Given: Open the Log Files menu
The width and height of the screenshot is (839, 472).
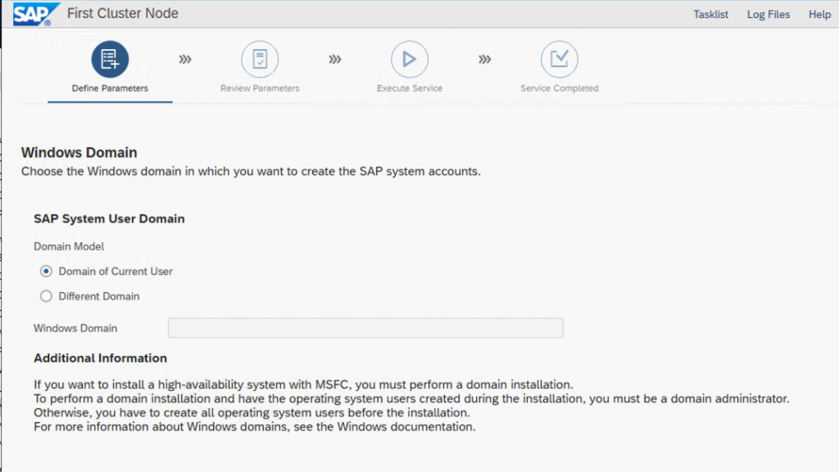Looking at the screenshot, I should [x=769, y=15].
